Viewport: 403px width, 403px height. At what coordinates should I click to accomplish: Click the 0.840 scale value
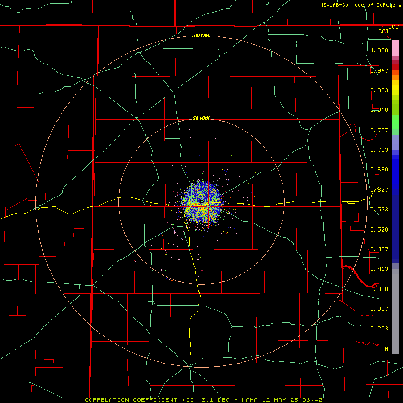coord(379,110)
